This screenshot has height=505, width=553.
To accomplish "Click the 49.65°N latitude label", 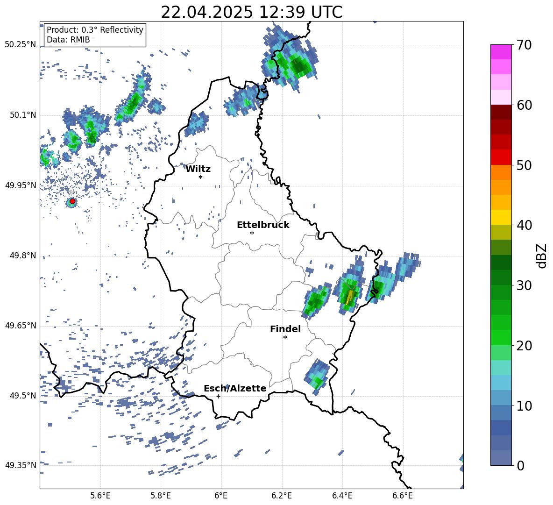I will (x=21, y=326).
